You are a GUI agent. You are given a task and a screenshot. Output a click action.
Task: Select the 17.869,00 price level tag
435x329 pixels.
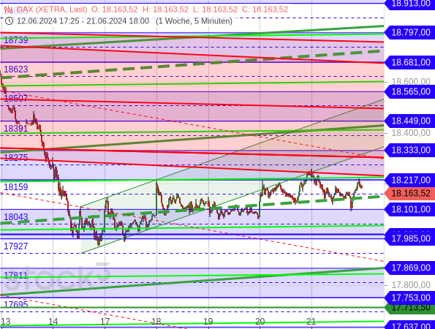409,268
